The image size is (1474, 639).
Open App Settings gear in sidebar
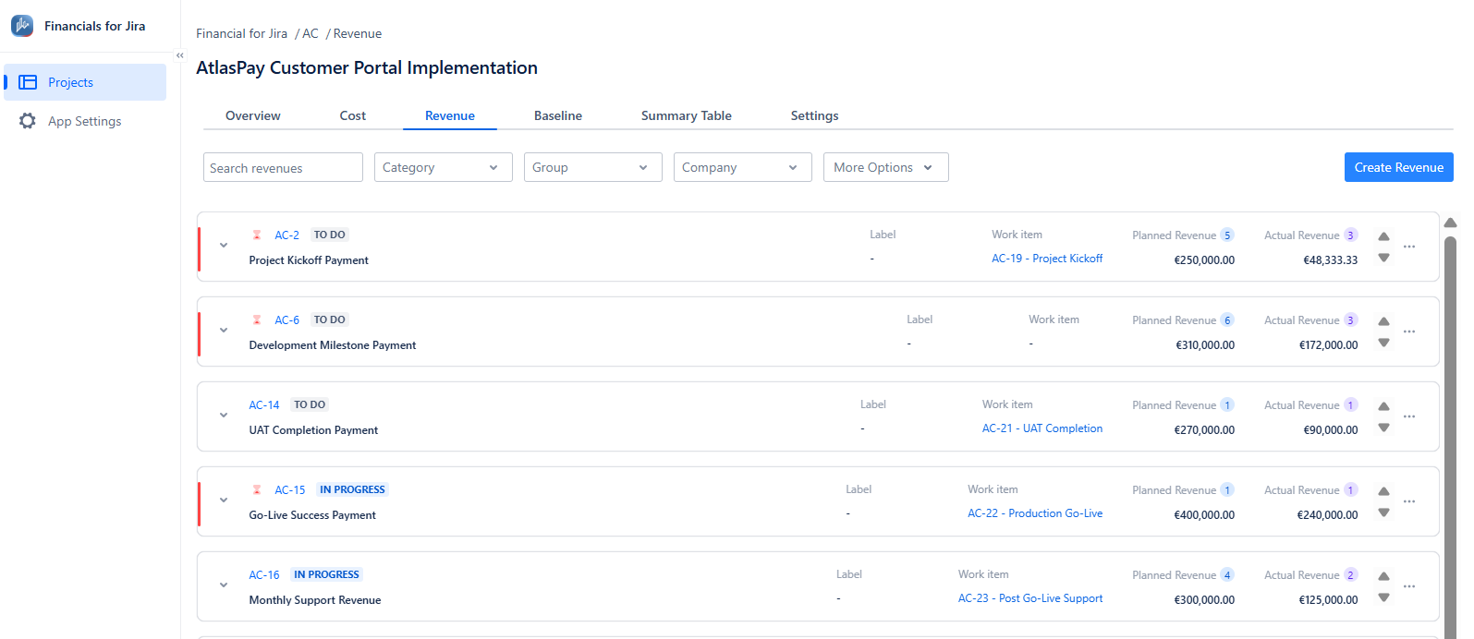coord(28,121)
